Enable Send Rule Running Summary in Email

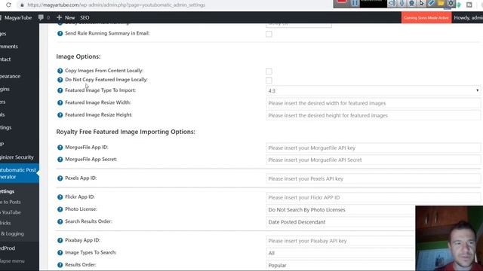pyautogui.click(x=269, y=34)
